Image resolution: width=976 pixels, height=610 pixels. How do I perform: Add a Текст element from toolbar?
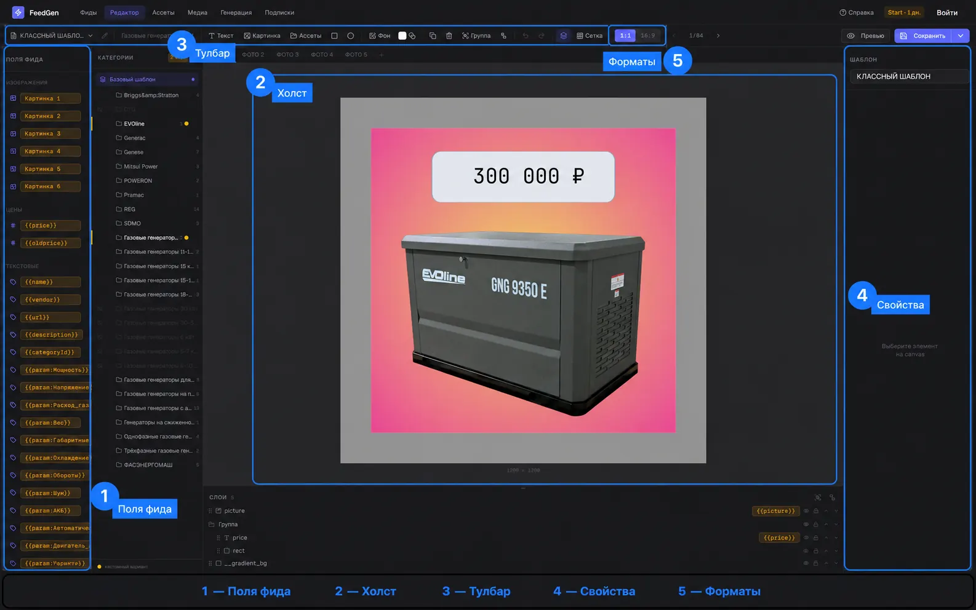click(x=221, y=36)
